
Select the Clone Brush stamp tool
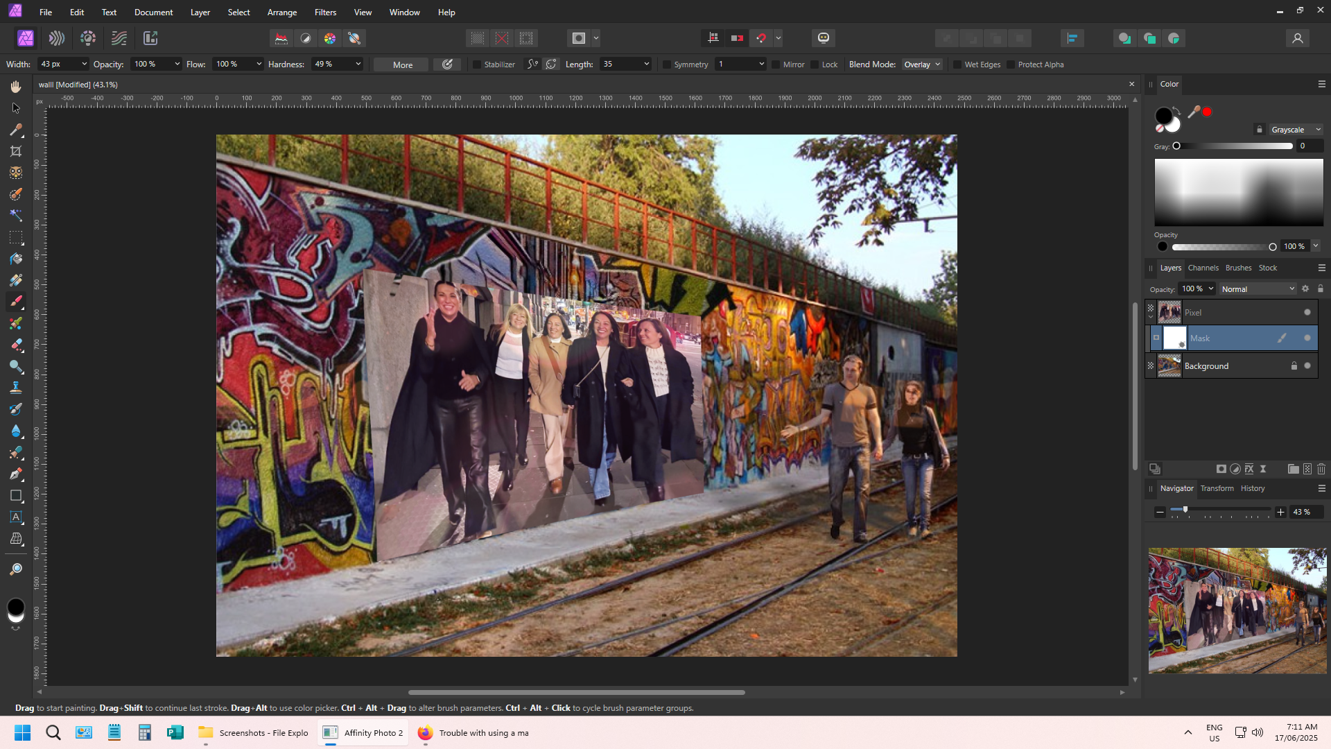pos(16,388)
